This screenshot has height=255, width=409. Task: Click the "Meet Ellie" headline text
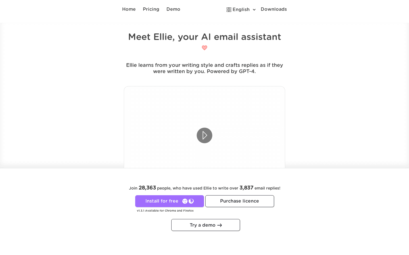tap(204, 37)
